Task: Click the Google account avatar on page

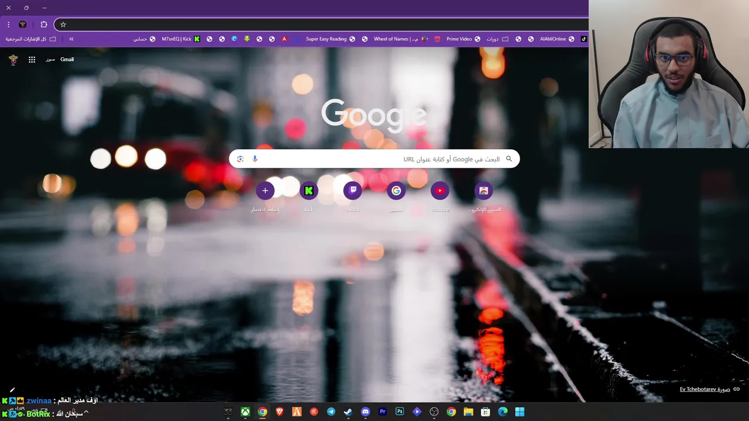Action: [13, 60]
